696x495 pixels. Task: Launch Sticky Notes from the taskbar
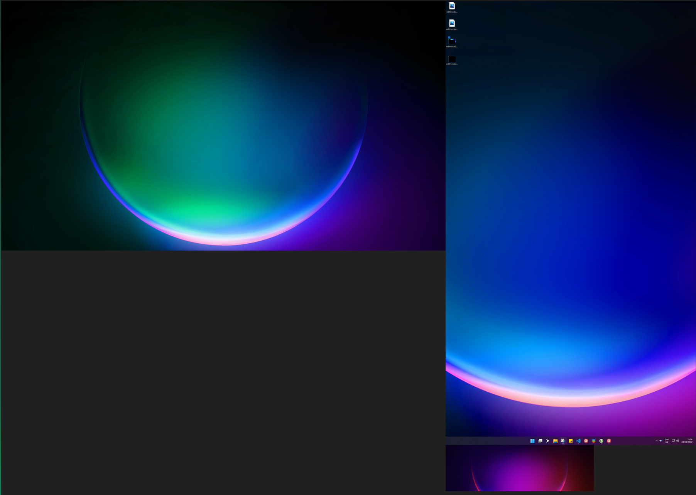(571, 441)
